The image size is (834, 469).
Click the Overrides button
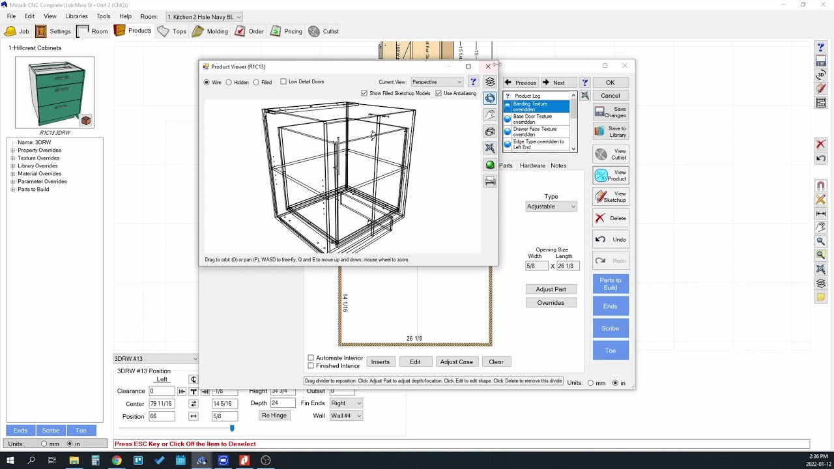551,303
